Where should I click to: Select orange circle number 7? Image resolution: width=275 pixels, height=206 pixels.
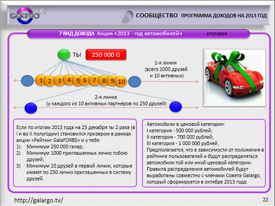pos(94,80)
